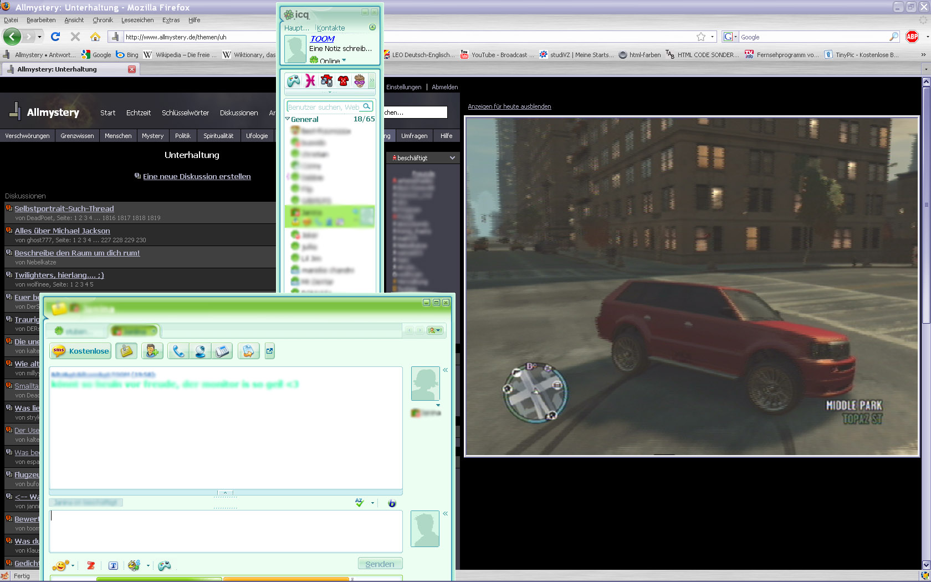Open the Bearbeiten menu in Firefox
Image resolution: width=931 pixels, height=582 pixels.
41,20
